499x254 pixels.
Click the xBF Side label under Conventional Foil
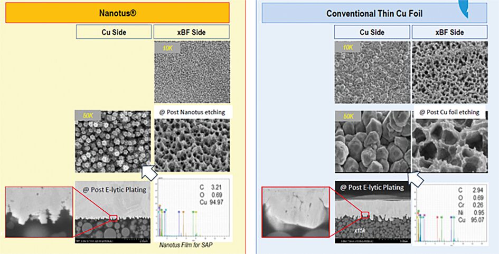[449, 32]
